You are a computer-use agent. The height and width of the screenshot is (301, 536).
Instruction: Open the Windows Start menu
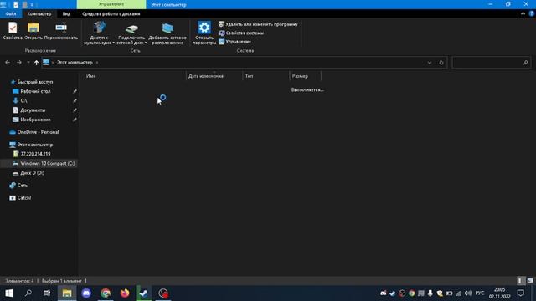9,293
